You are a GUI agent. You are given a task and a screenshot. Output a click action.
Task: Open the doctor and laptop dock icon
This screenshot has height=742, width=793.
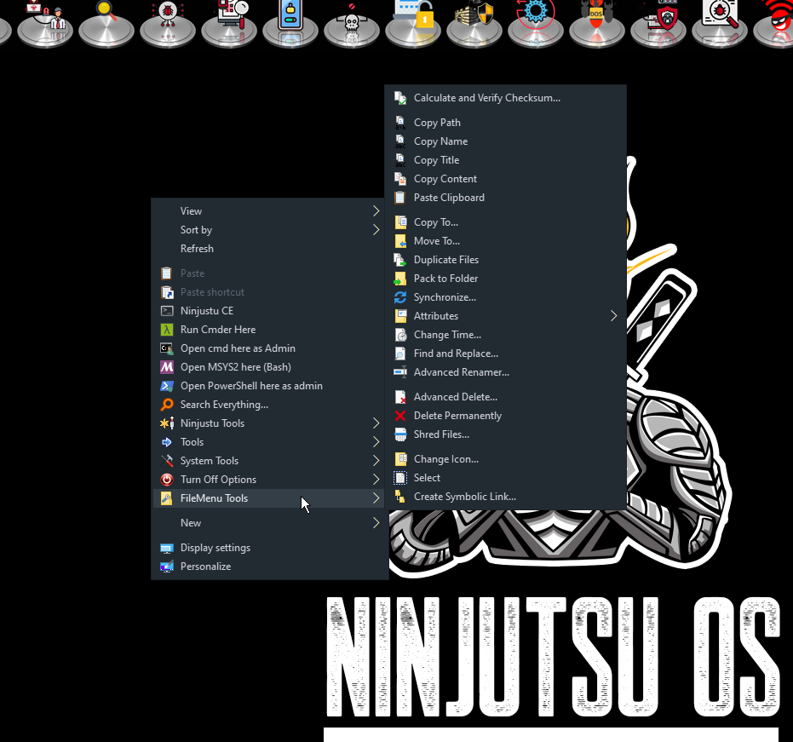pyautogui.click(x=45, y=23)
